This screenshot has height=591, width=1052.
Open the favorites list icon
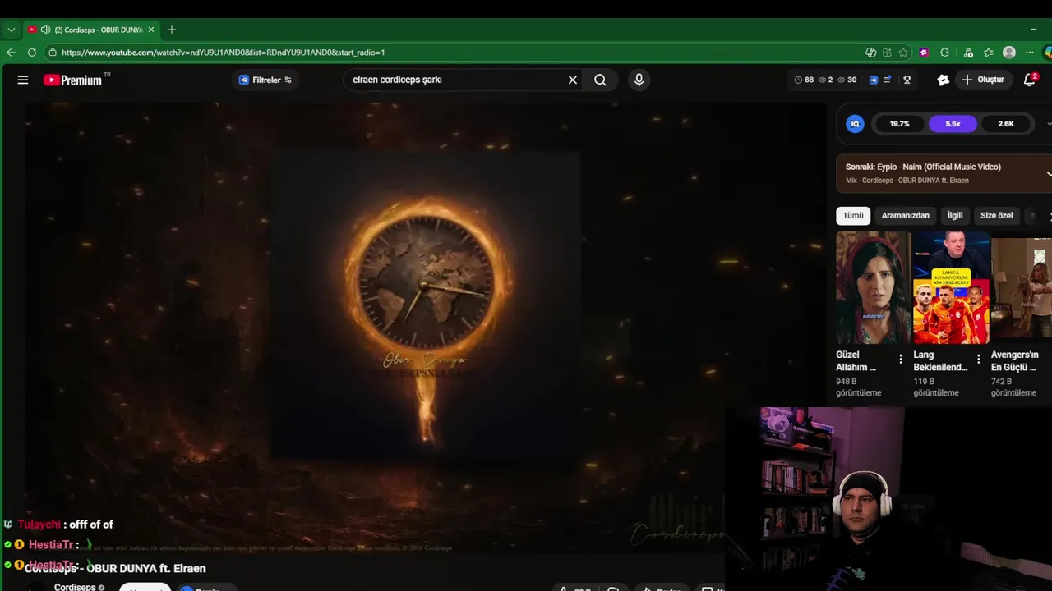pos(989,53)
